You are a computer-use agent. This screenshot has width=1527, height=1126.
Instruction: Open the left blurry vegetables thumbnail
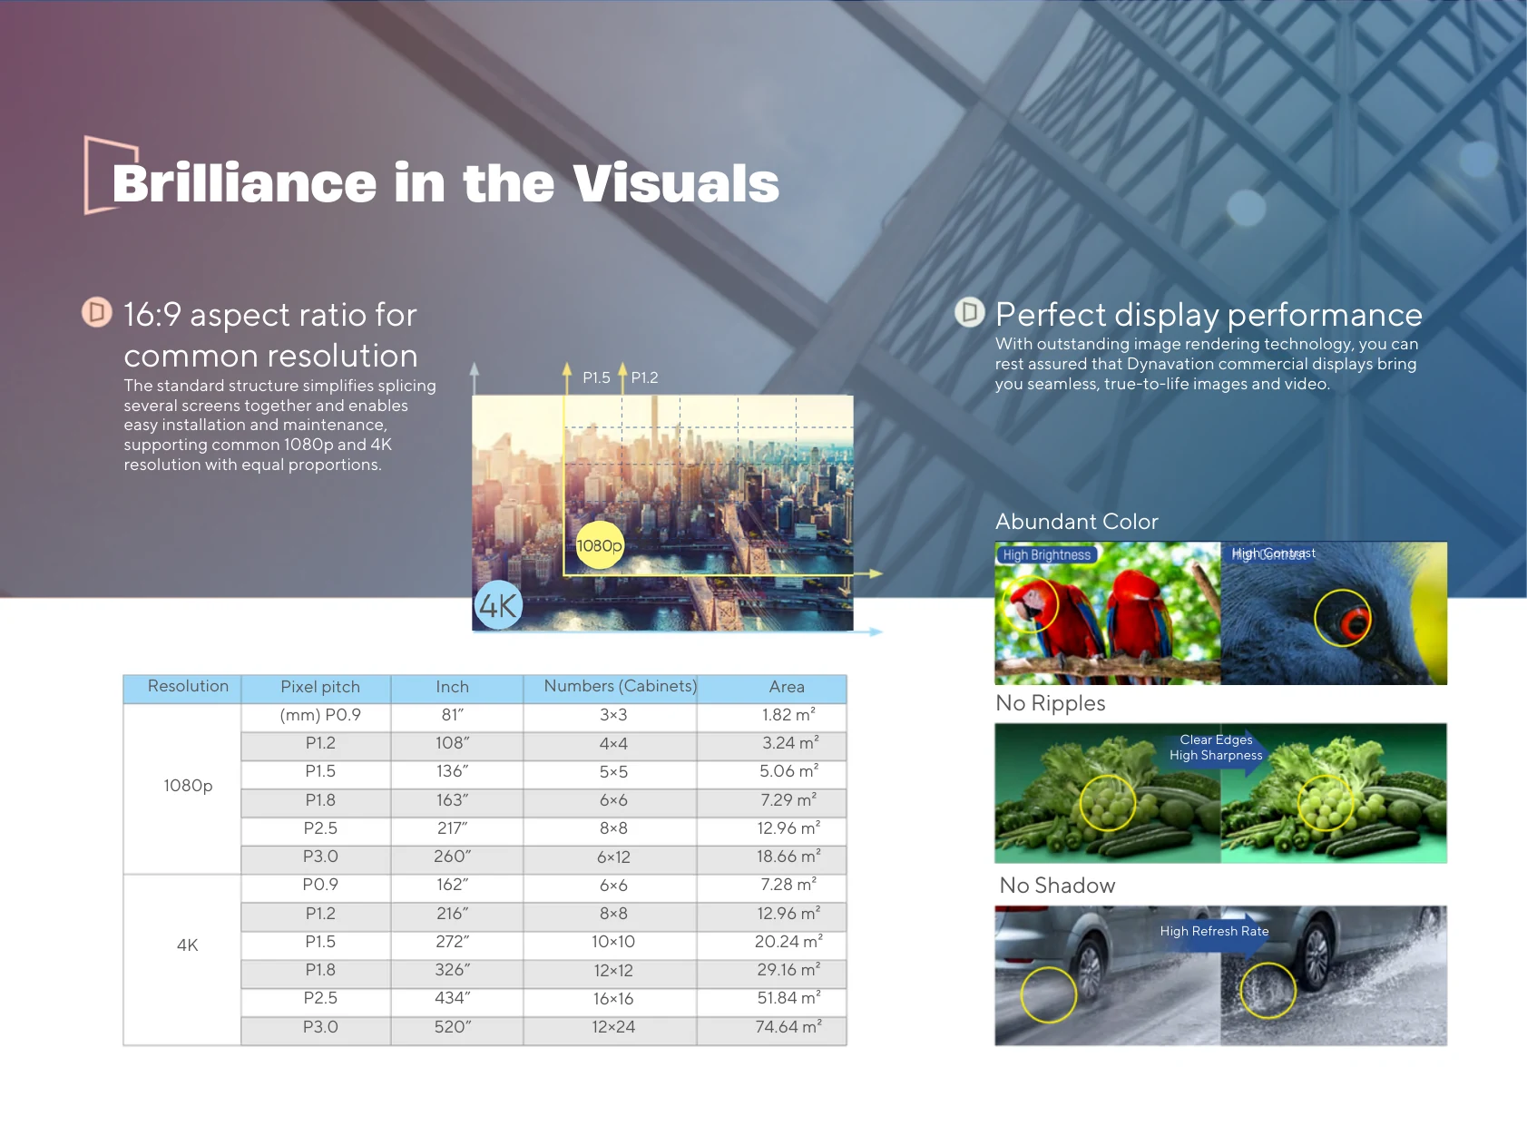pyautogui.click(x=1108, y=793)
